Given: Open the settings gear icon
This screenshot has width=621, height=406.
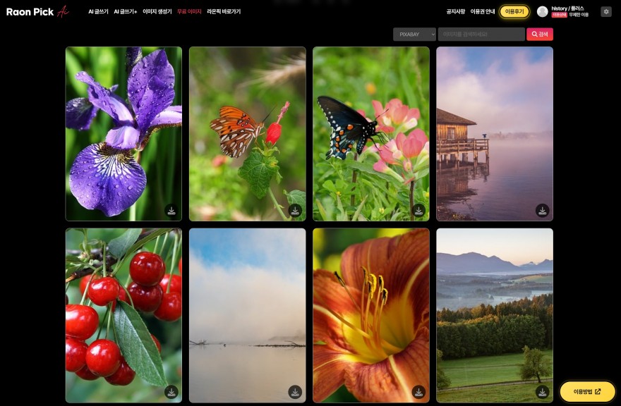Looking at the screenshot, I should pos(605,12).
